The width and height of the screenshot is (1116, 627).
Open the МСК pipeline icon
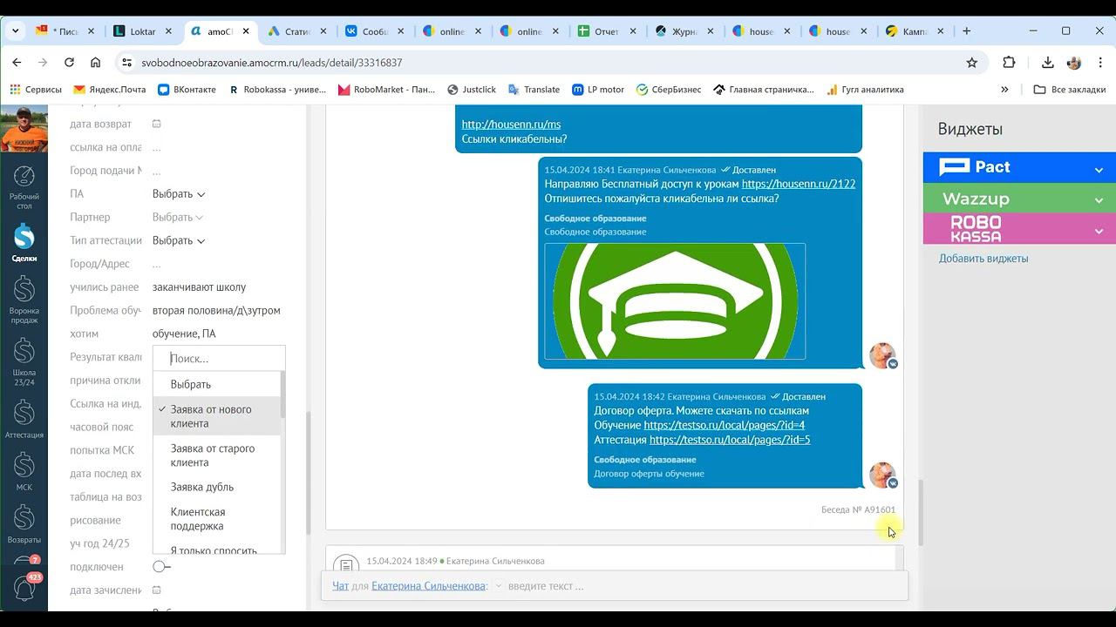24,472
